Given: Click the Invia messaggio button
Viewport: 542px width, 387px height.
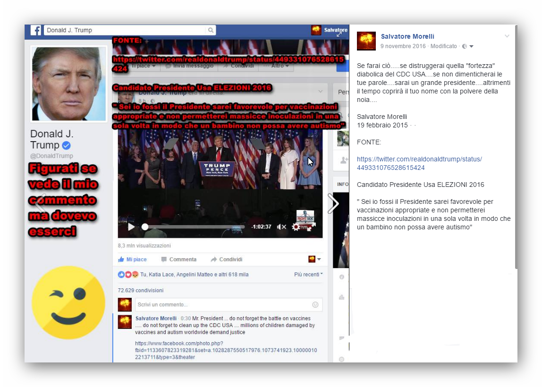Looking at the screenshot, I should tap(189, 66).
